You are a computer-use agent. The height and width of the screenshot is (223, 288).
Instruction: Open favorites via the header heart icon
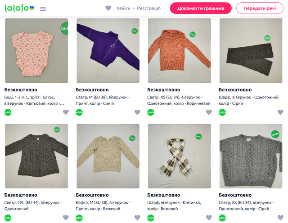108,8
